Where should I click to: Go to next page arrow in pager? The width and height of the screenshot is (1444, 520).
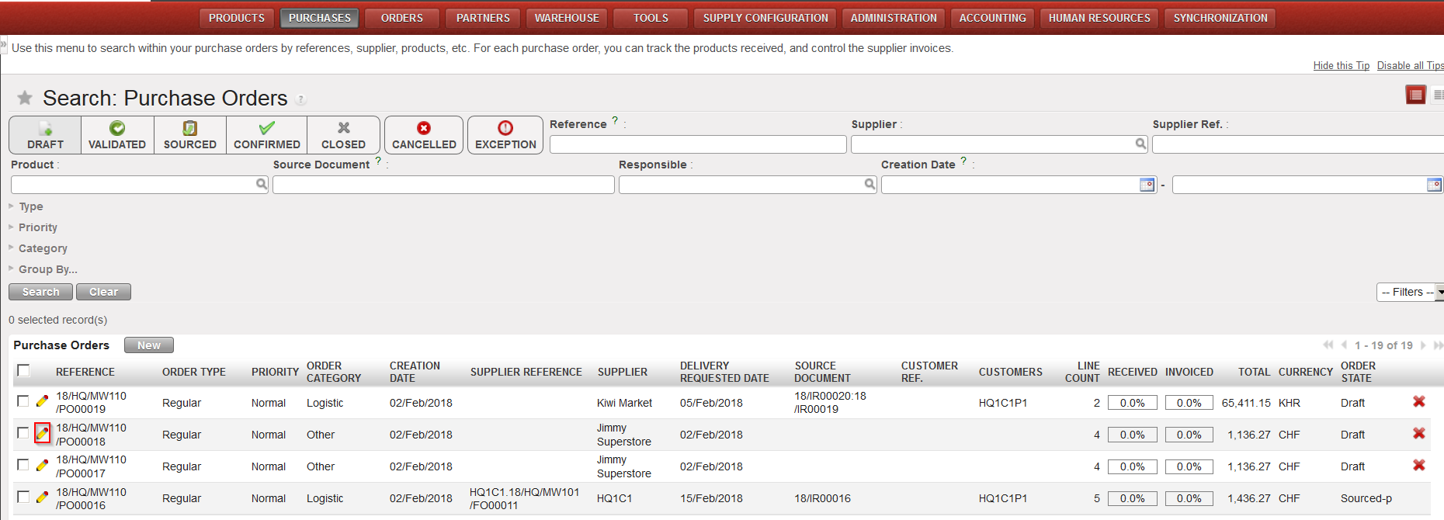click(1423, 345)
